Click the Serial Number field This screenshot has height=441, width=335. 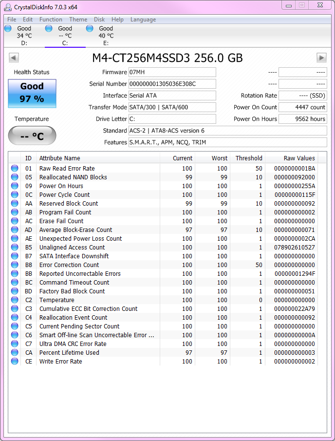[172, 84]
